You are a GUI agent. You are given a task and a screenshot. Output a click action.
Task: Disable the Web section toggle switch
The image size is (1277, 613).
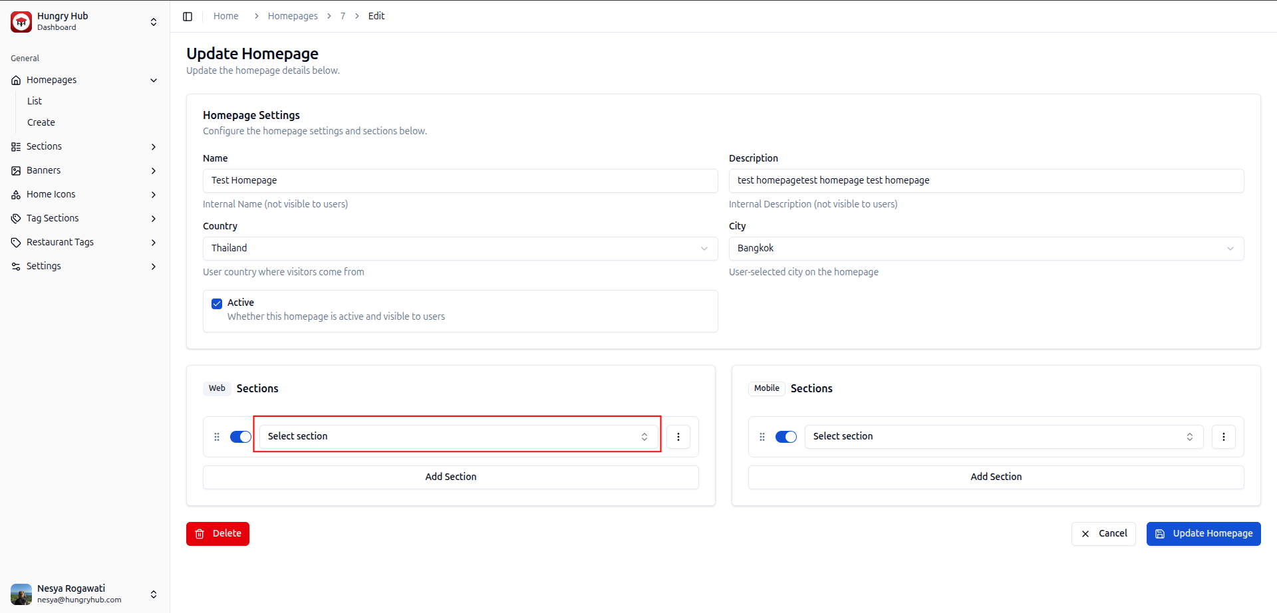[241, 437]
